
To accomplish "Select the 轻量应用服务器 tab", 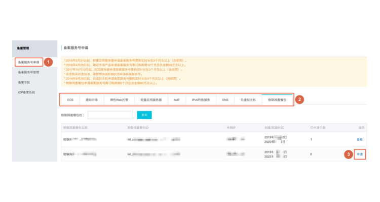I will pyautogui.click(x=151, y=100).
